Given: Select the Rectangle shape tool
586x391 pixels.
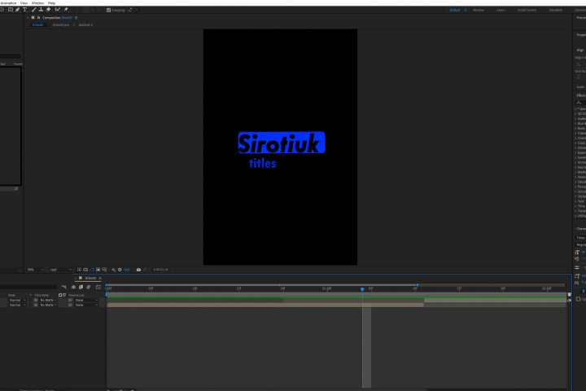Looking at the screenshot, I should [x=11, y=10].
